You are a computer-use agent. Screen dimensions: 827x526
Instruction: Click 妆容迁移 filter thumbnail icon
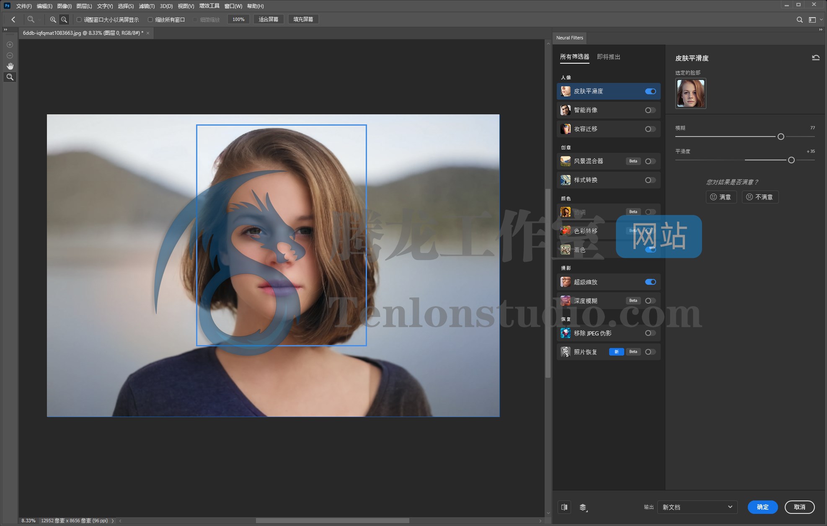pos(566,129)
